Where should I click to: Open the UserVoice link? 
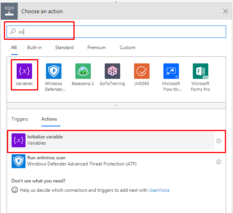159,190
